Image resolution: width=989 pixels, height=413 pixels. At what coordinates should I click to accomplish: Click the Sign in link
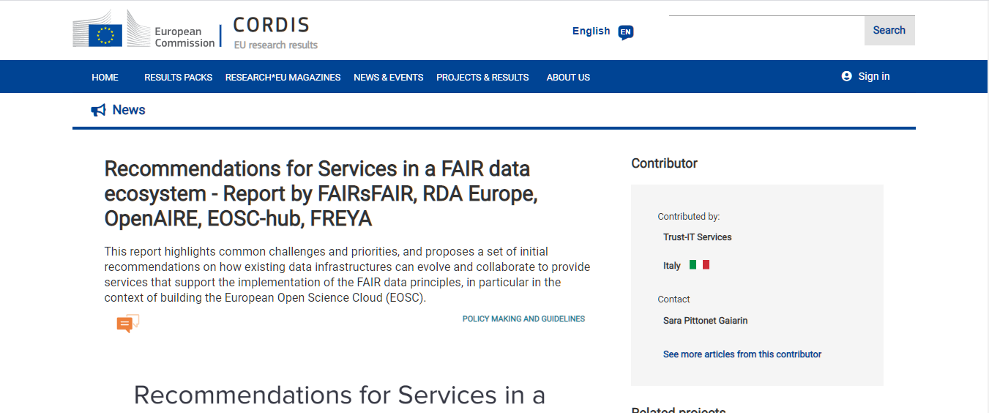874,76
